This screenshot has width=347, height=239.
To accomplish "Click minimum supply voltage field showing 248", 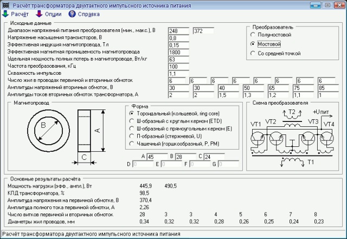I will 178,31.
